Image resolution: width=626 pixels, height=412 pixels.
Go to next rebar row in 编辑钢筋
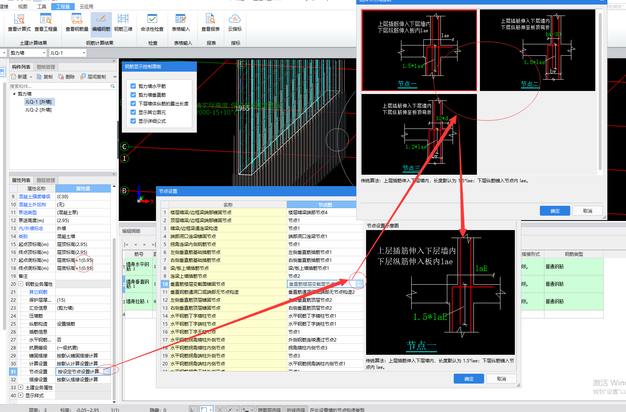[x=144, y=244]
